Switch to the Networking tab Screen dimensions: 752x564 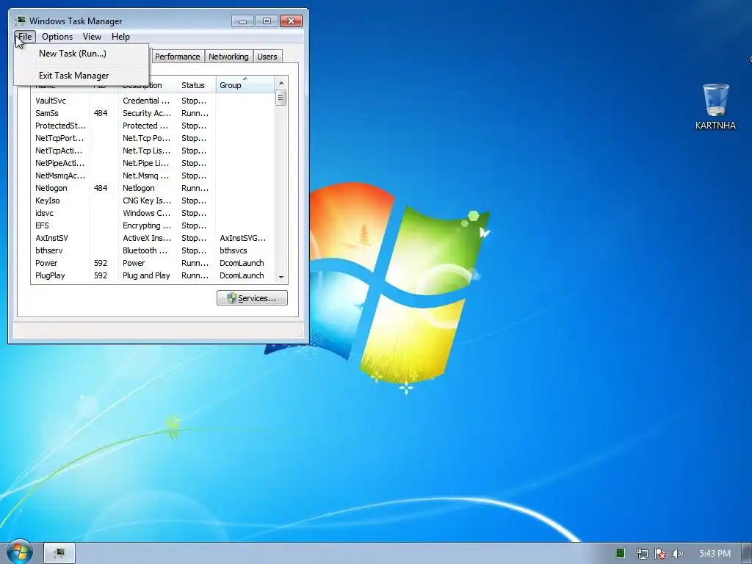point(228,57)
